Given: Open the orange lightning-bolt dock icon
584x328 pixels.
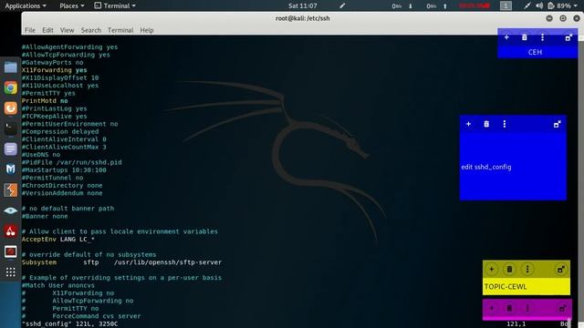Looking at the screenshot, I should point(10,190).
